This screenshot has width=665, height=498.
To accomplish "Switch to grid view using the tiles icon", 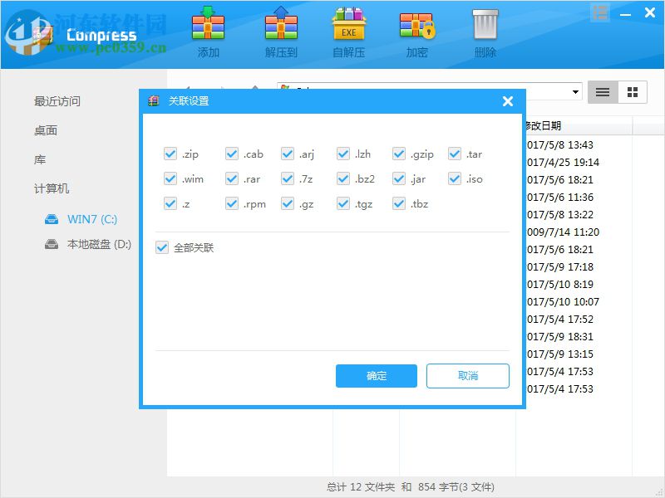I will [631, 92].
